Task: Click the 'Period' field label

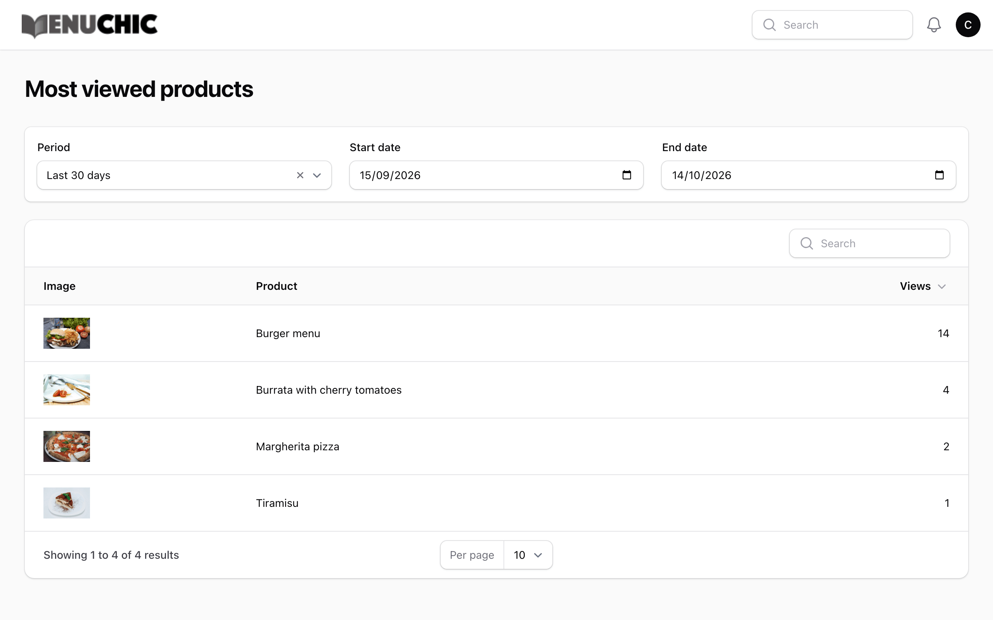Action: point(54,147)
